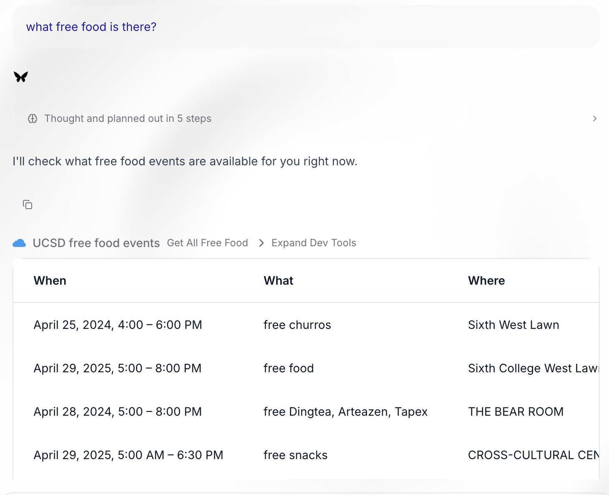609x495 pixels.
Task: Select the free churros table row
Action: click(297, 325)
